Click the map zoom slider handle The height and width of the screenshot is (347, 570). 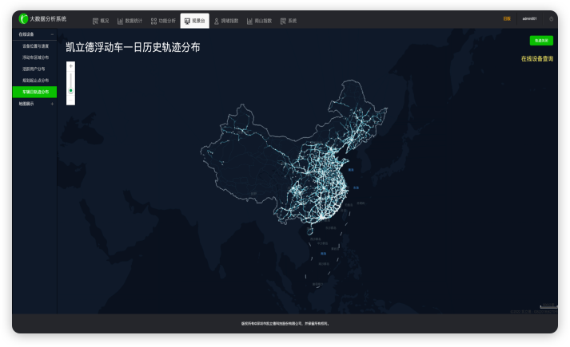pyautogui.click(x=71, y=91)
